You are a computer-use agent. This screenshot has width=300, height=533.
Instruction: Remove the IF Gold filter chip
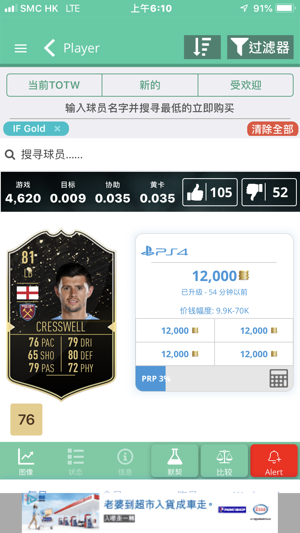point(57,129)
